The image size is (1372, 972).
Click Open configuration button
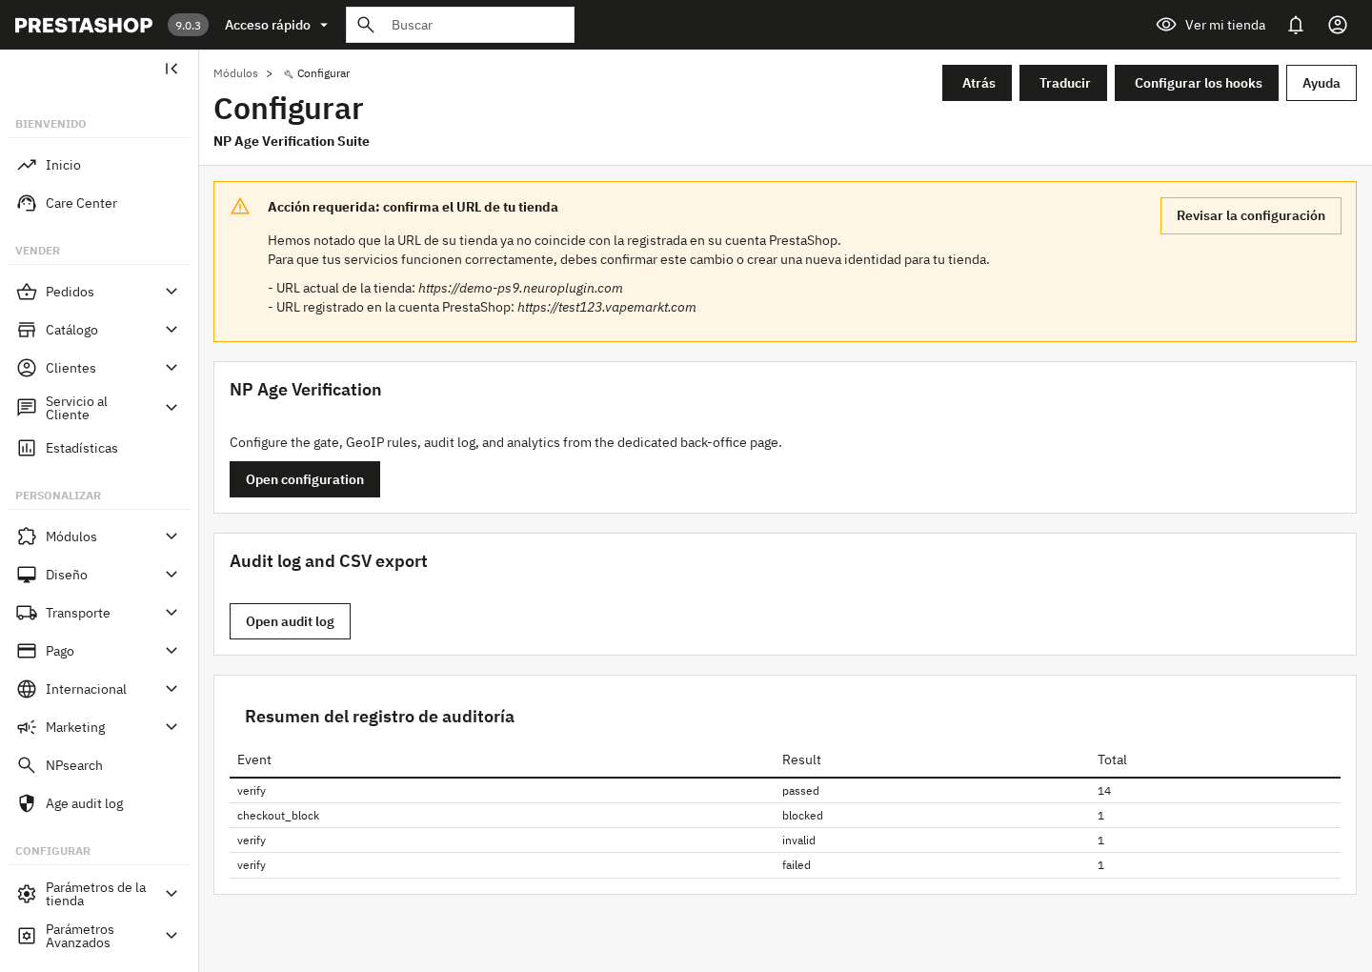(x=305, y=479)
